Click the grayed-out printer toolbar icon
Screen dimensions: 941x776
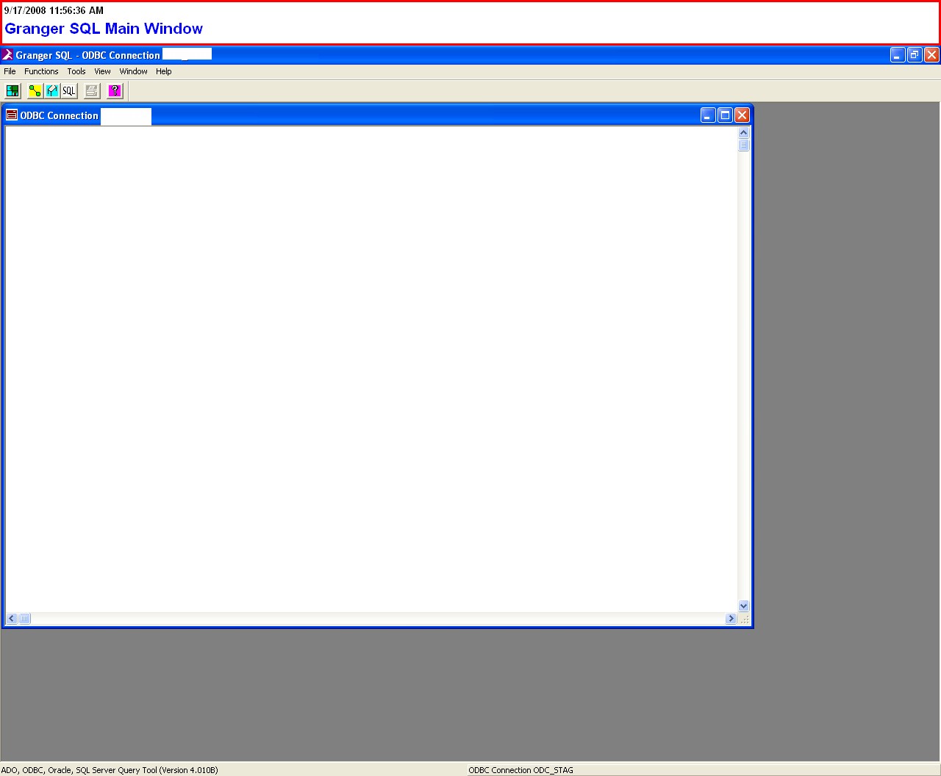coord(92,91)
